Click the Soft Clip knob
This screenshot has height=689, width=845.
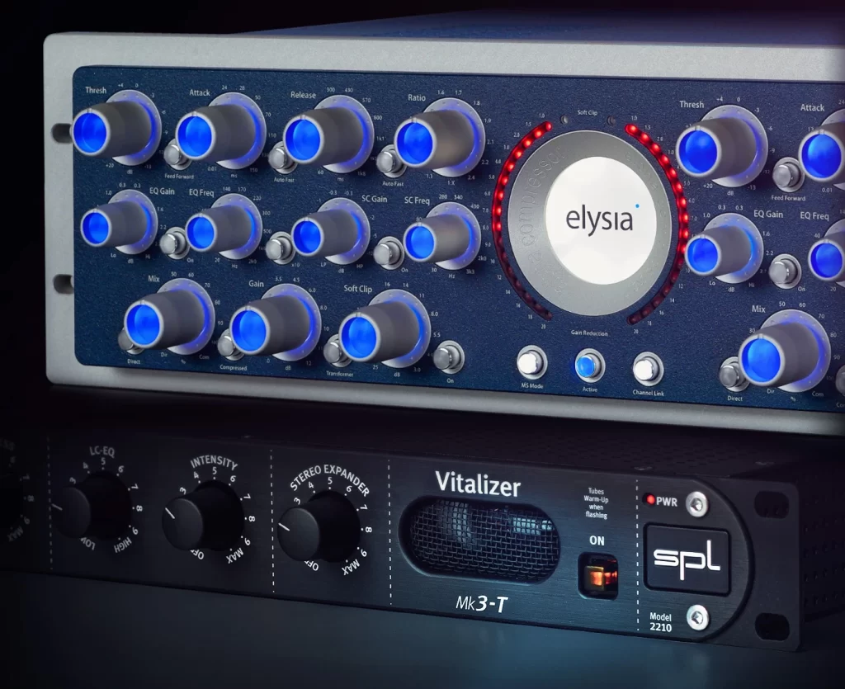coord(361,337)
